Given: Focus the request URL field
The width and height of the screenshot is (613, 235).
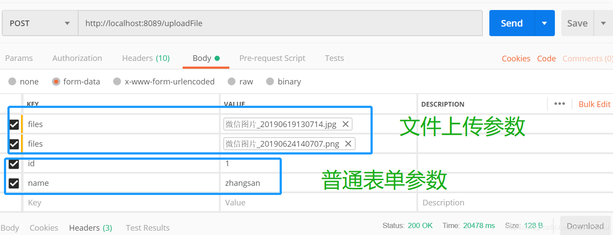Looking at the screenshot, I should (280, 23).
